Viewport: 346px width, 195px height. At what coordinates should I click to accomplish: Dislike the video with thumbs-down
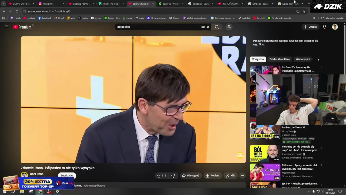click(173, 175)
